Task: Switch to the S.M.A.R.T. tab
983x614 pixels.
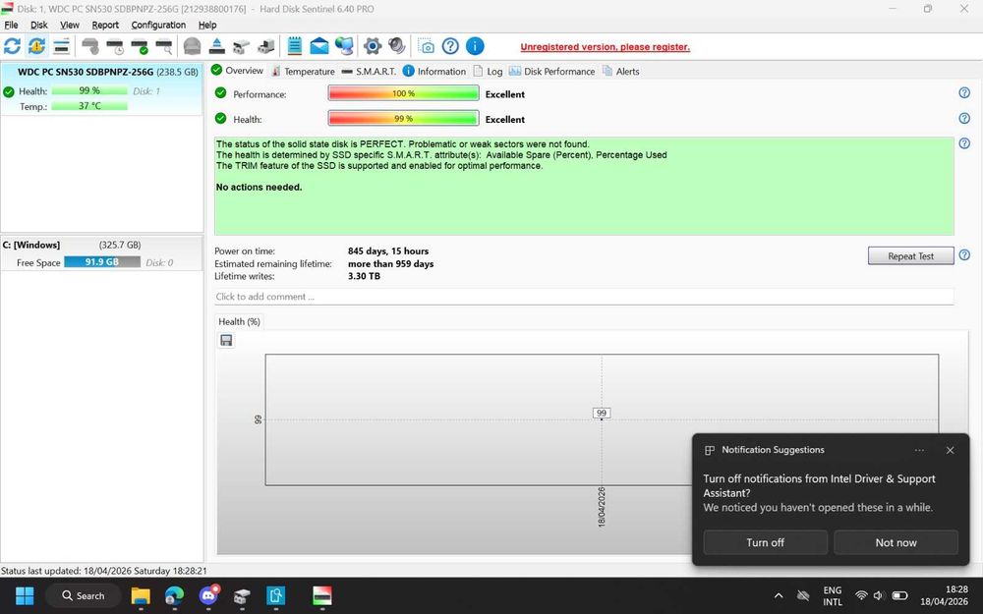Action: point(369,72)
